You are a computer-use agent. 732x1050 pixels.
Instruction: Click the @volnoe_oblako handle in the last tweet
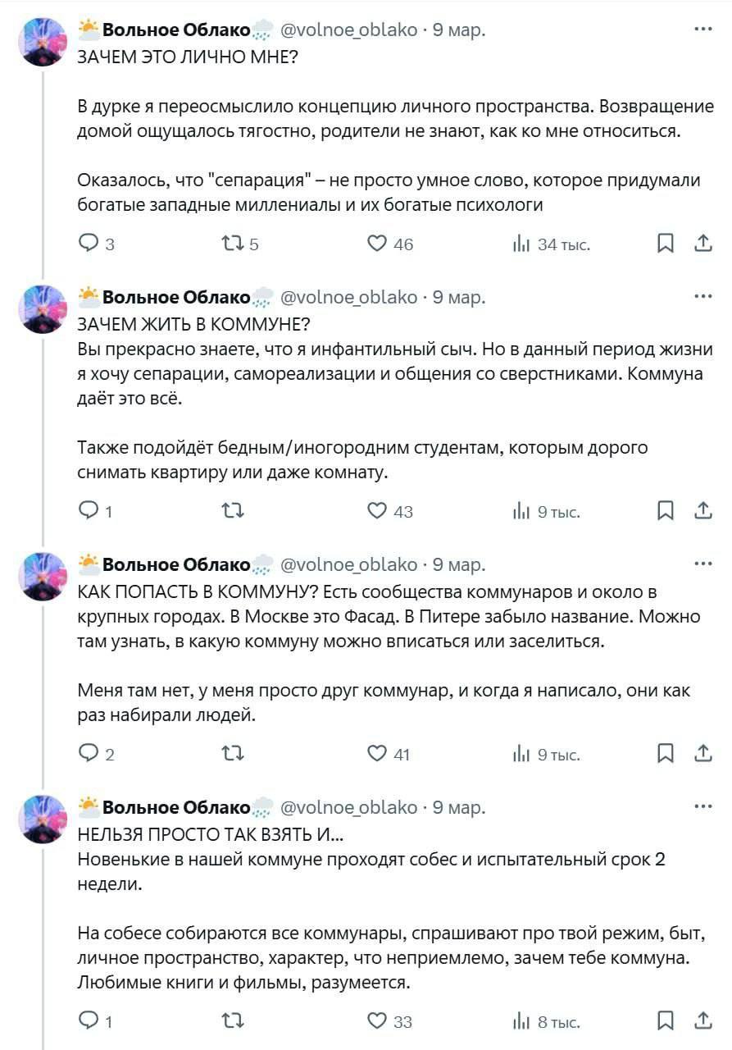click(x=349, y=807)
